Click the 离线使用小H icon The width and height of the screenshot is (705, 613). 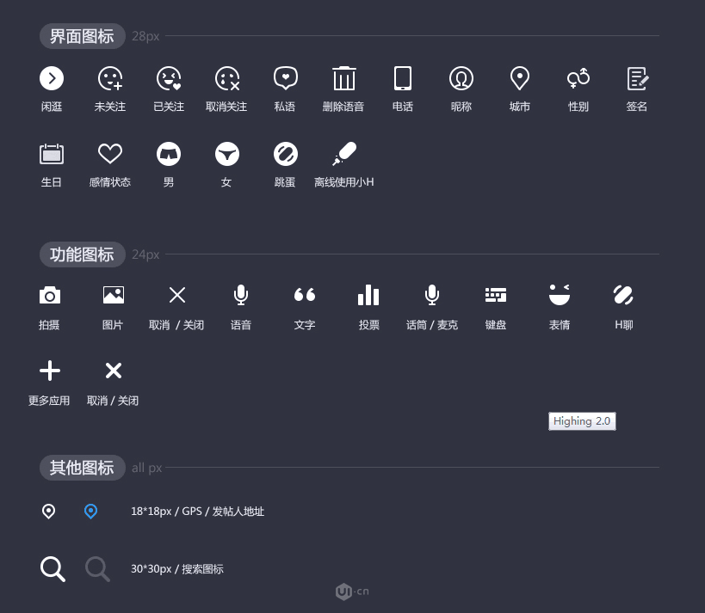pos(344,154)
